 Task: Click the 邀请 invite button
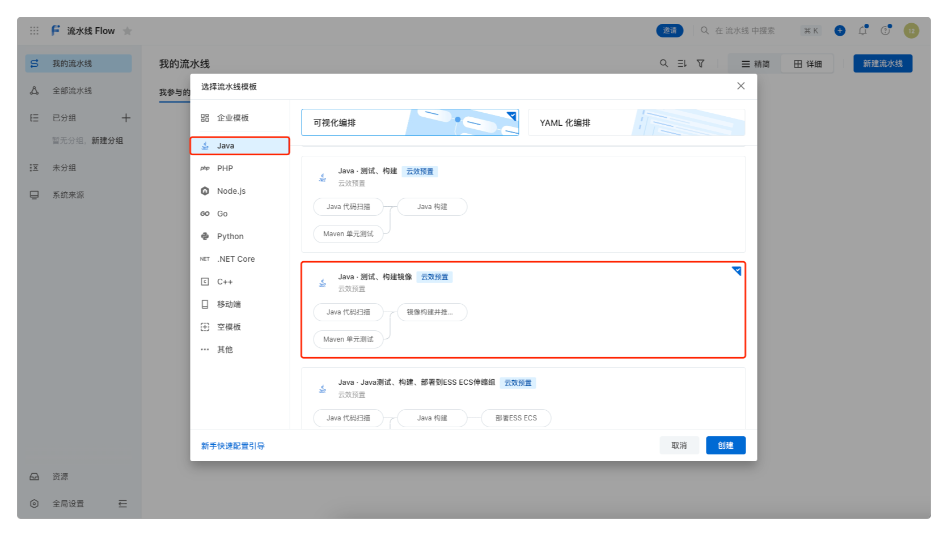670,31
